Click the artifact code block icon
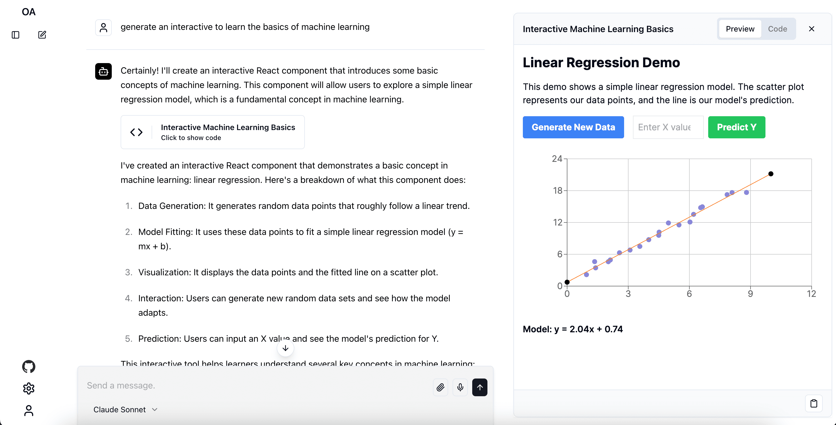Viewport: 836px width, 425px height. pyautogui.click(x=137, y=132)
